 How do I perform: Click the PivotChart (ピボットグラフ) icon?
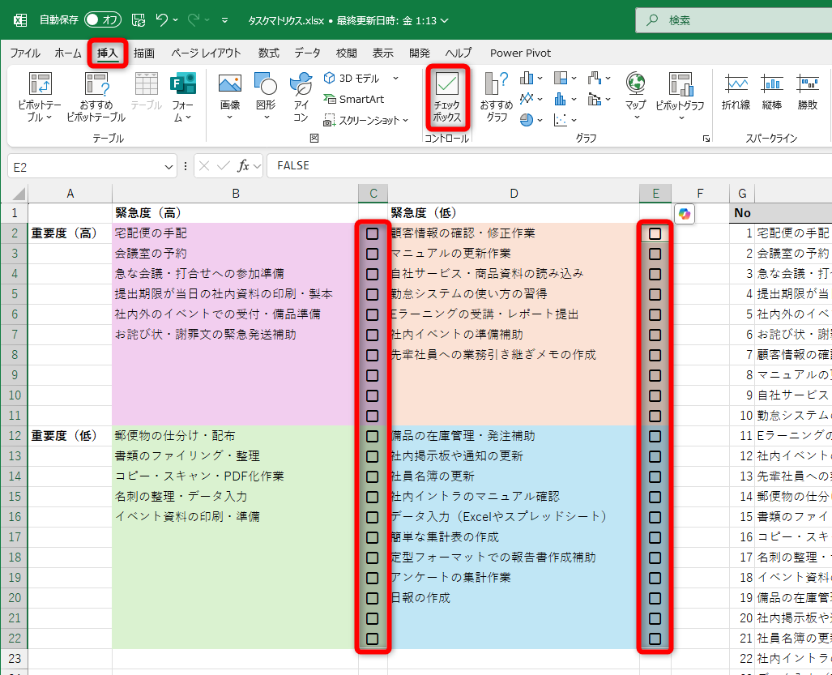(681, 85)
